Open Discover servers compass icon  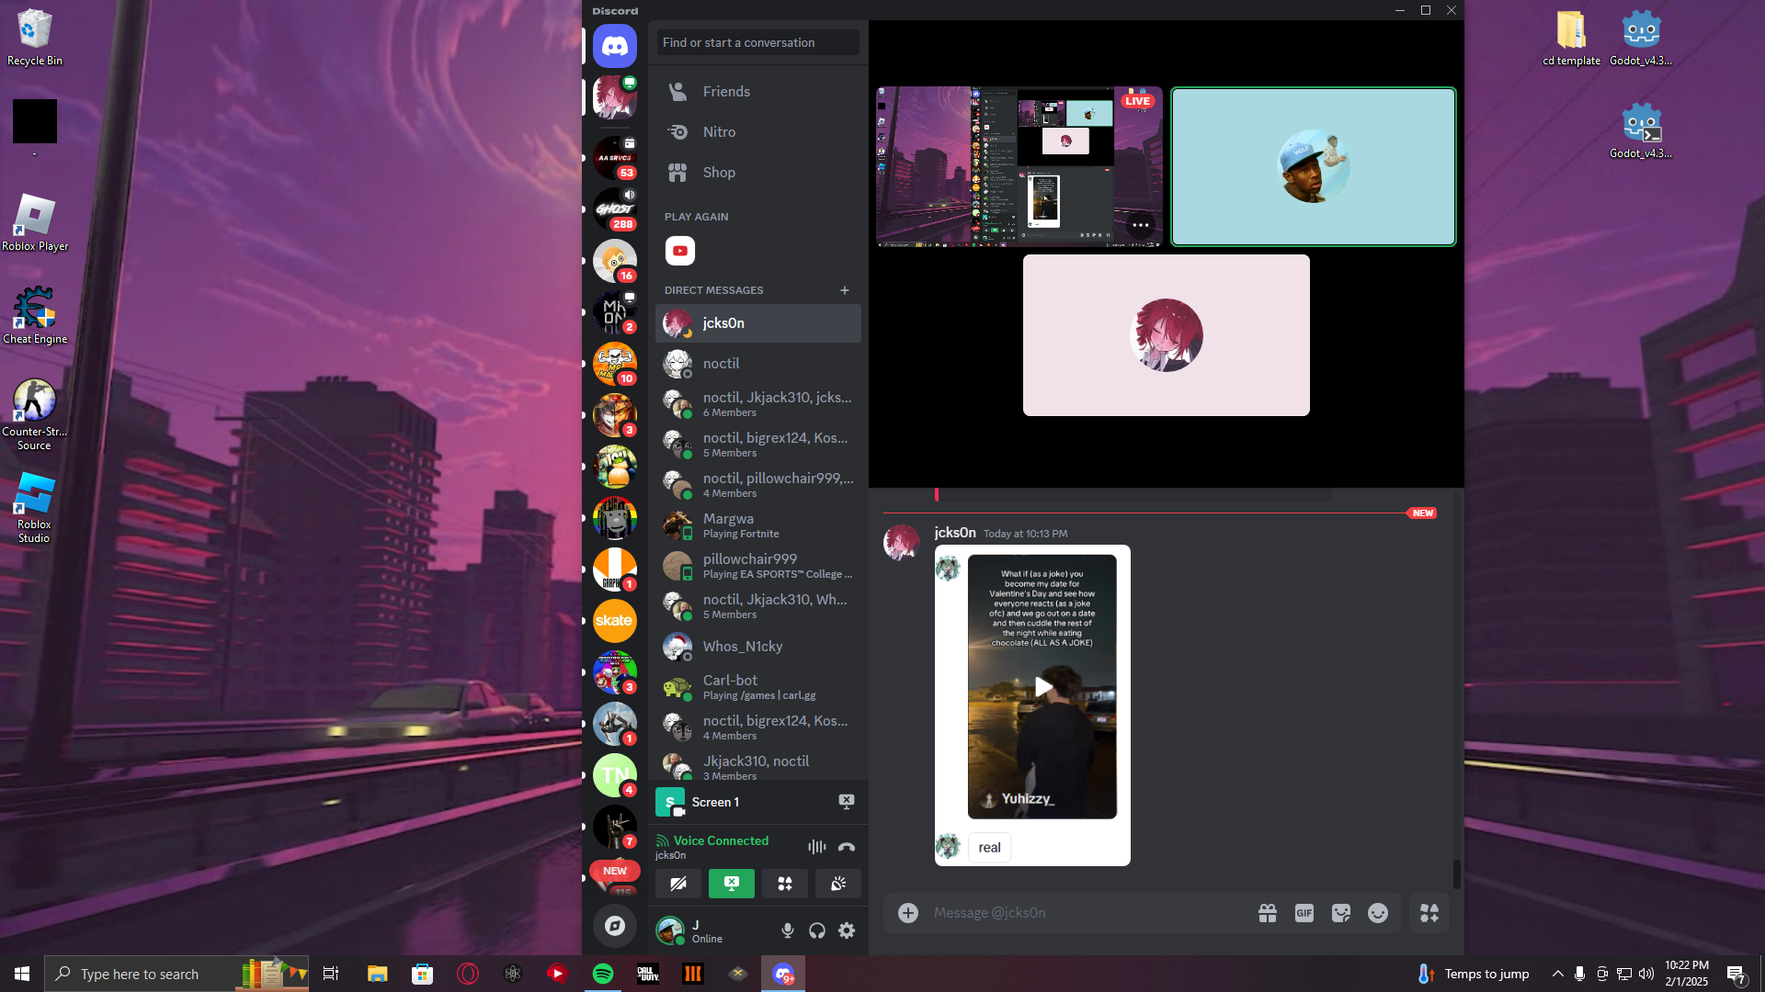(615, 926)
